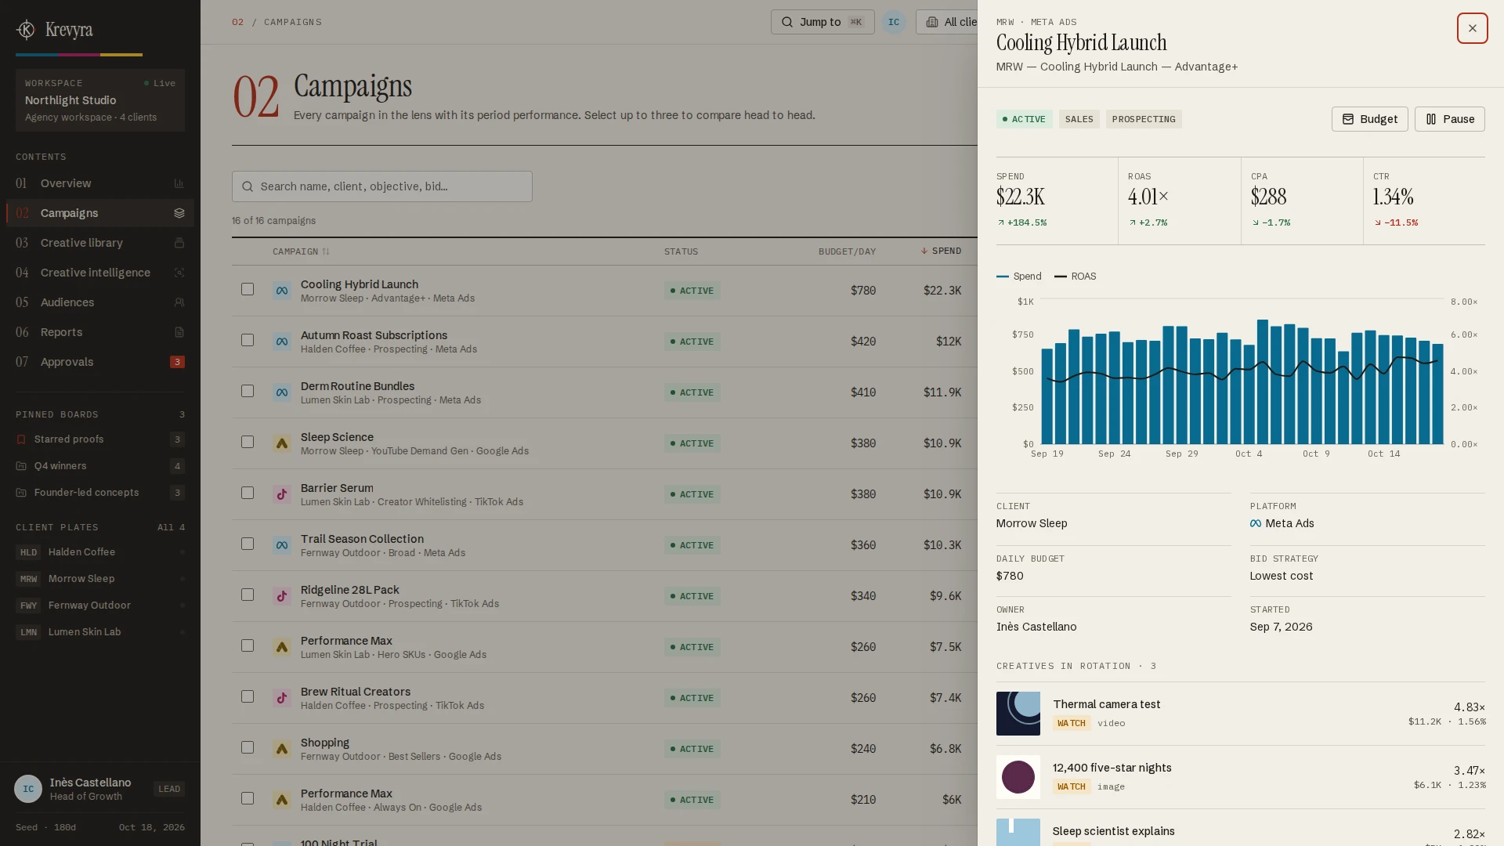Sort by the Spend column header
The image size is (1504, 846).
coord(941,251)
